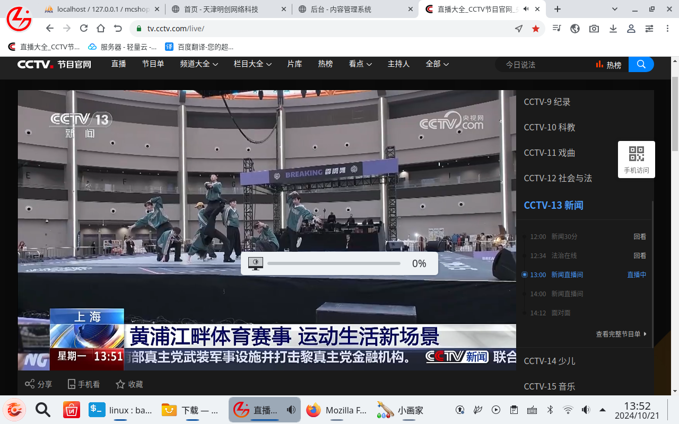This screenshot has width=679, height=424.
Task: Open the media playlist toolbar icon
Action: (x=556, y=29)
